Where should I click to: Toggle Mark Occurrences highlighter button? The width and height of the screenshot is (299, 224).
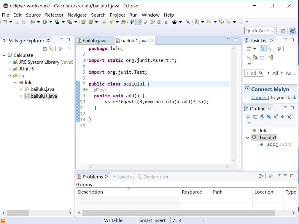click(x=139, y=22)
